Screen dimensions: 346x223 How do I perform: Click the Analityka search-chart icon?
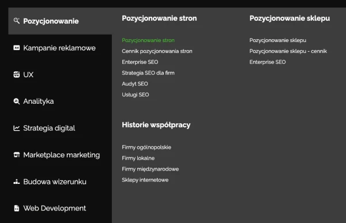click(x=17, y=101)
